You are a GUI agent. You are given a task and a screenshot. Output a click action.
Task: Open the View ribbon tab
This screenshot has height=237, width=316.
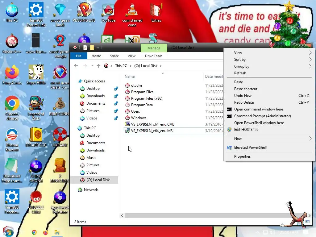pos(131,56)
